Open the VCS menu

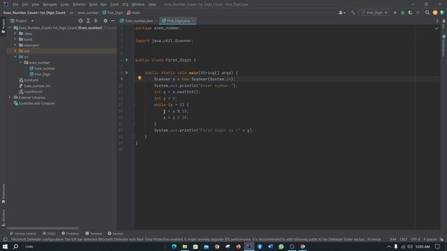[x=125, y=4]
